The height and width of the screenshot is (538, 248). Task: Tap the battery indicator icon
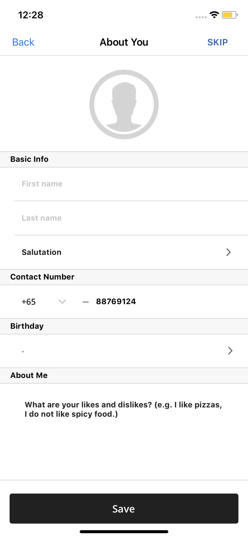pyautogui.click(x=230, y=15)
